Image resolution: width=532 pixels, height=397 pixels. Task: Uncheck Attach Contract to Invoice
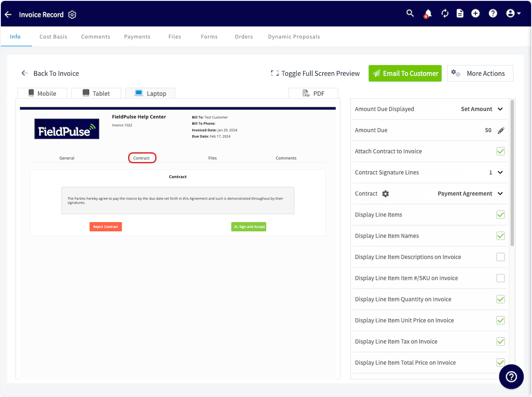[x=501, y=151]
